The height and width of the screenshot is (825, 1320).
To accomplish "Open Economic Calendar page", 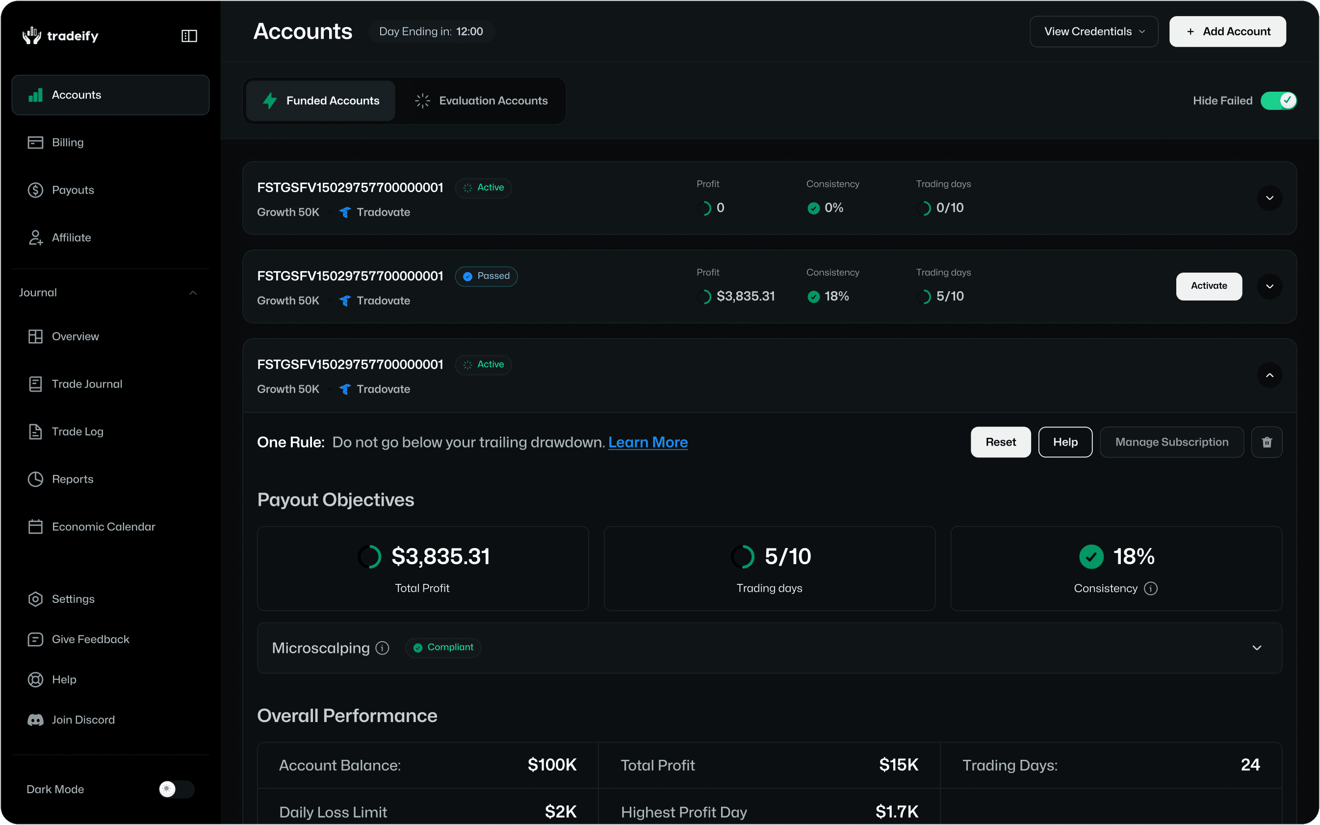I will (x=103, y=526).
